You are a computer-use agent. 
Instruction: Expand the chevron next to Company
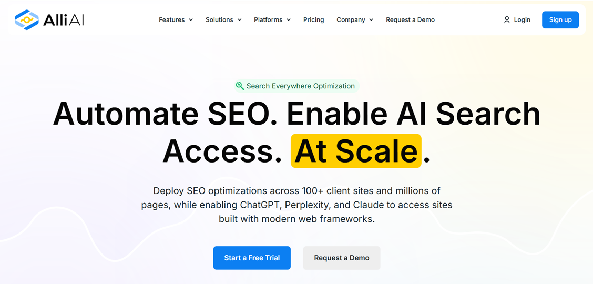click(x=371, y=20)
